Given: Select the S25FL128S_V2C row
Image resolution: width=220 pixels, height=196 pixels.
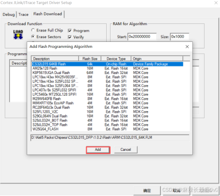Looking at the screenshot, I should [107, 112].
